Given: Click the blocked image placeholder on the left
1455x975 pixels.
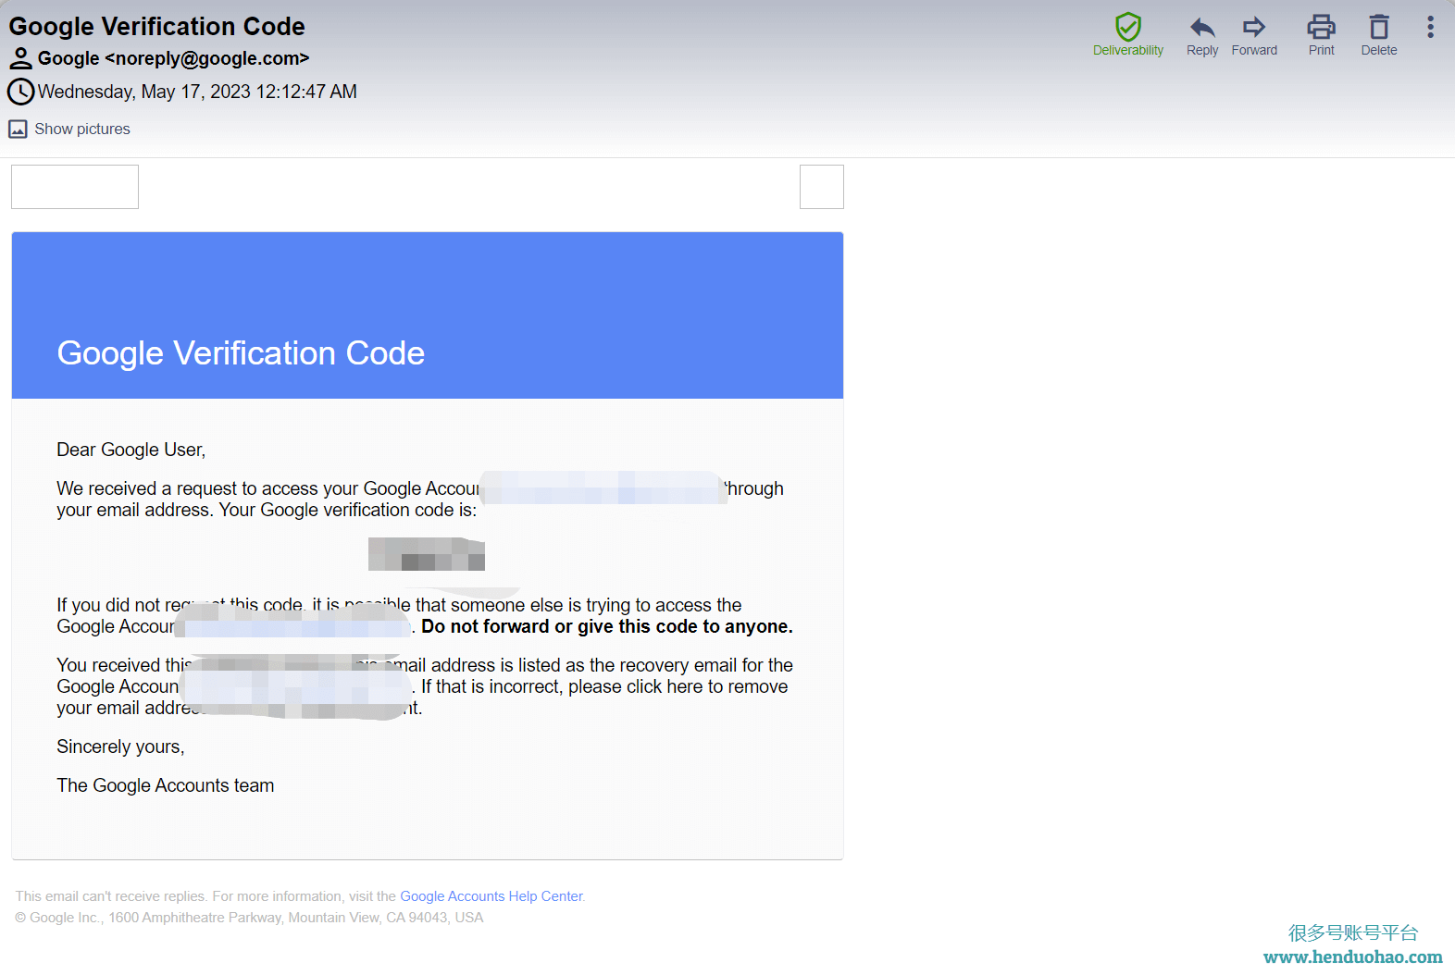Looking at the screenshot, I should (75, 187).
